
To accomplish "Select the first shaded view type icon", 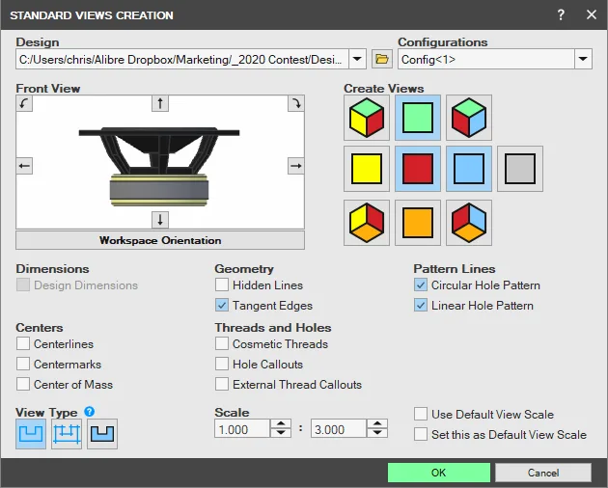I will (31, 434).
